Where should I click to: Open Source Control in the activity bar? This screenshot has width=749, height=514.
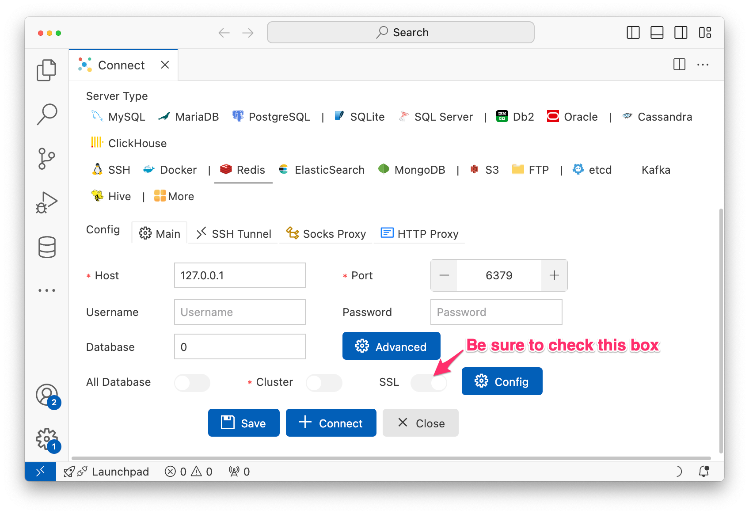click(46, 158)
